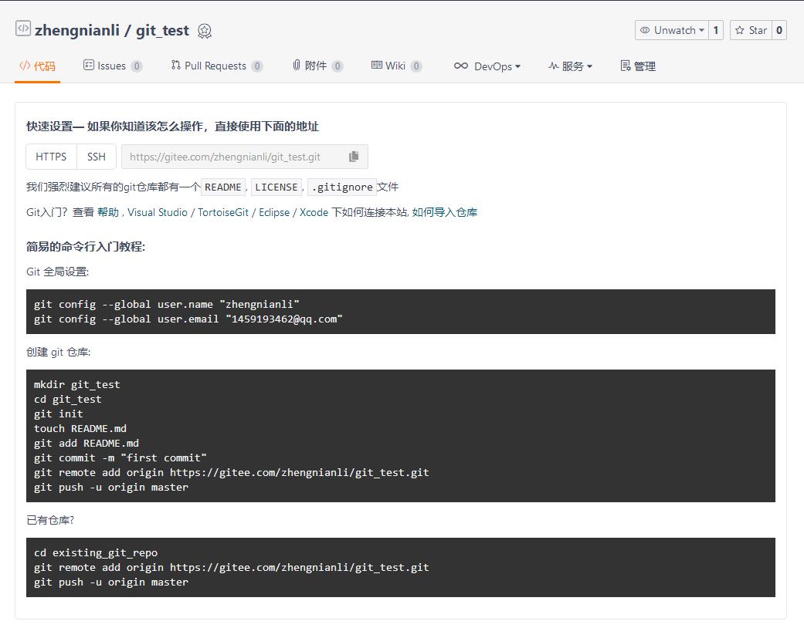Image resolution: width=804 pixels, height=628 pixels.
Task: Create a .gitignore file link
Action: coord(342,187)
